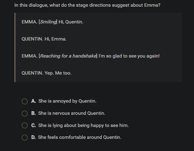
Task: Click "I'm so glad to see you again!"
Action: pos(129,56)
